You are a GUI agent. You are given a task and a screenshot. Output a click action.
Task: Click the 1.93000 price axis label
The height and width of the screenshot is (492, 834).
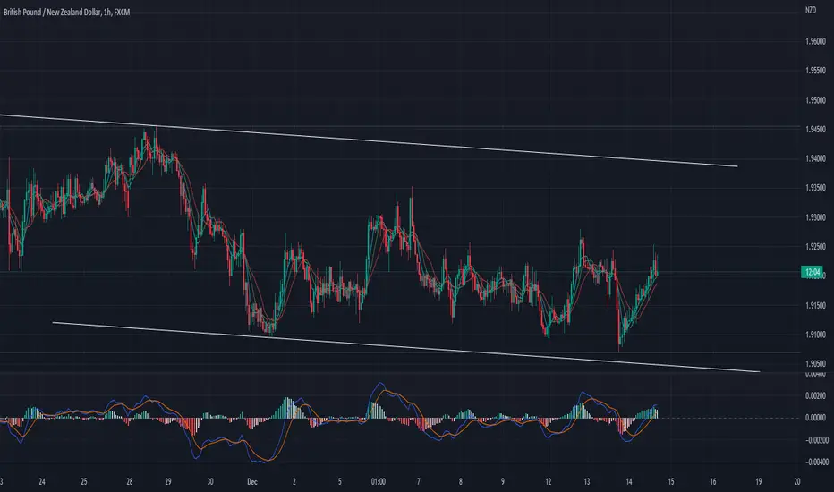click(815, 217)
